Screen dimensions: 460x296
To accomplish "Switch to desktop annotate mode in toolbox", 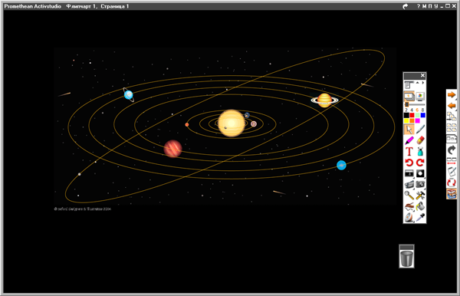I will coord(420,96).
